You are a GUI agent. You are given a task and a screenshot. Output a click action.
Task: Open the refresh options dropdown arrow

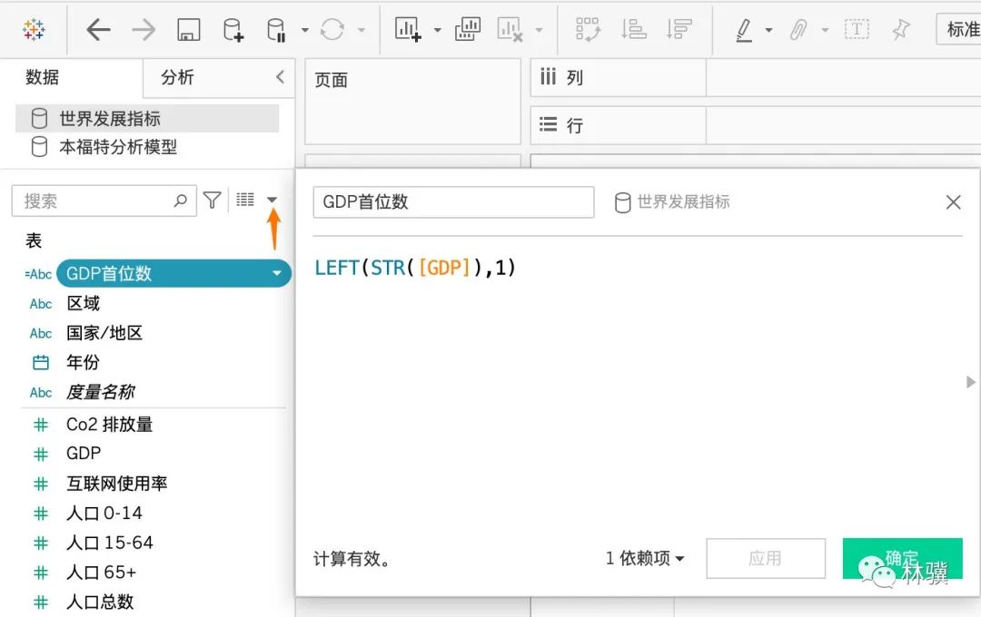[361, 29]
